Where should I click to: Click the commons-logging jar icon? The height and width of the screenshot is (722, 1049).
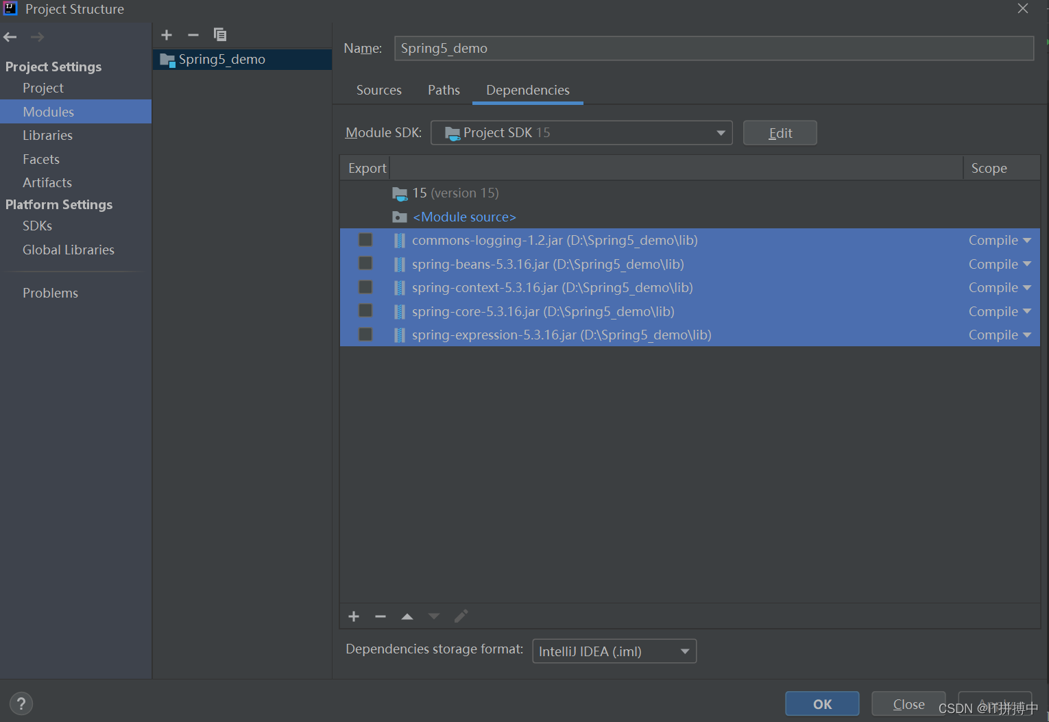pyautogui.click(x=400, y=241)
